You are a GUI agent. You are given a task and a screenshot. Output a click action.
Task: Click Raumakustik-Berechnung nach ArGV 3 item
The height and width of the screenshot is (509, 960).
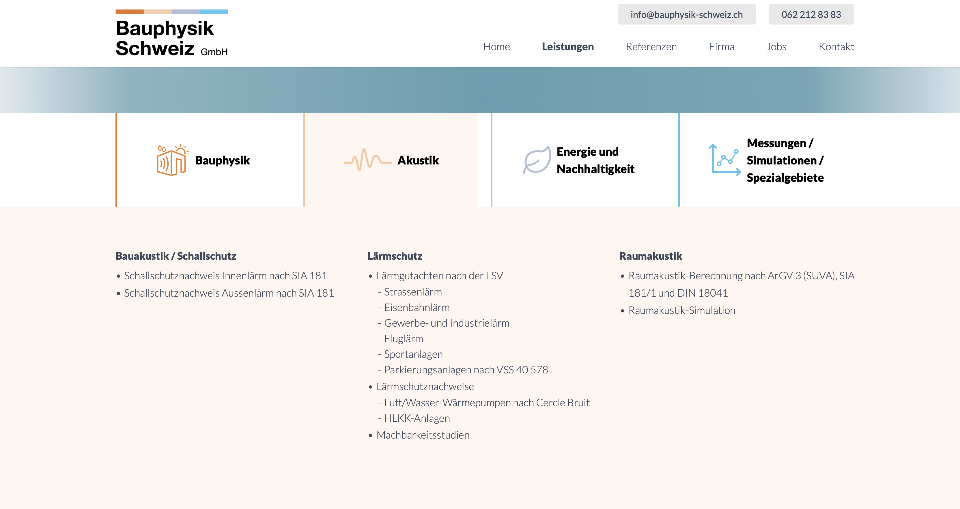[x=741, y=284]
